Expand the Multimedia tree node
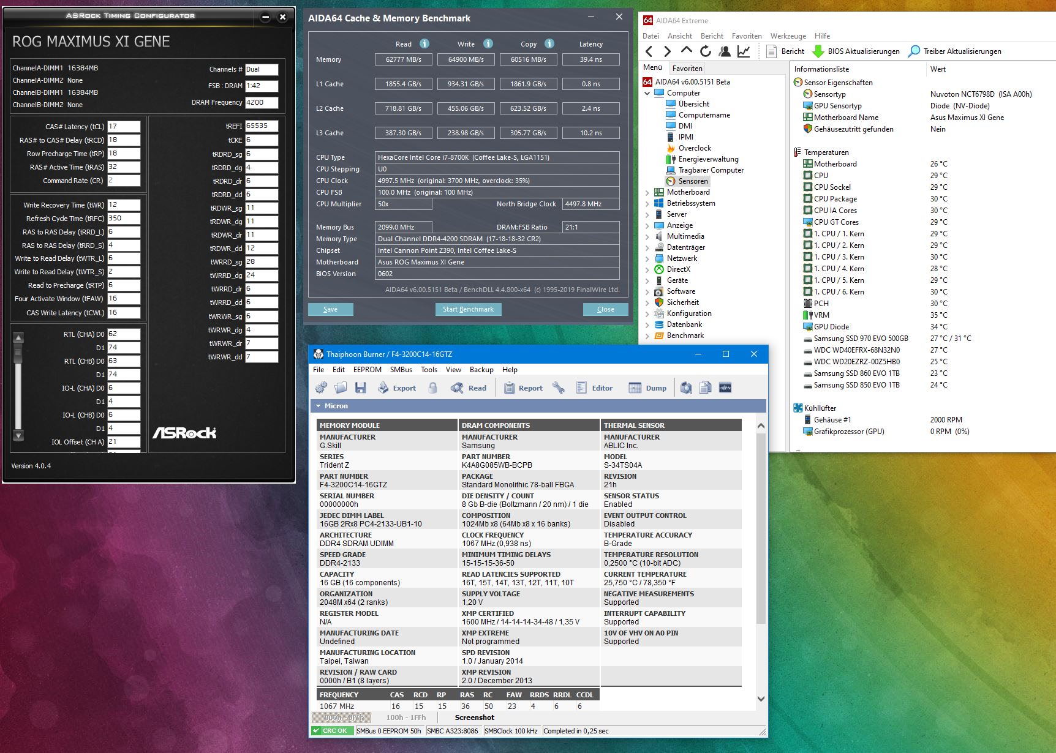 (x=647, y=236)
